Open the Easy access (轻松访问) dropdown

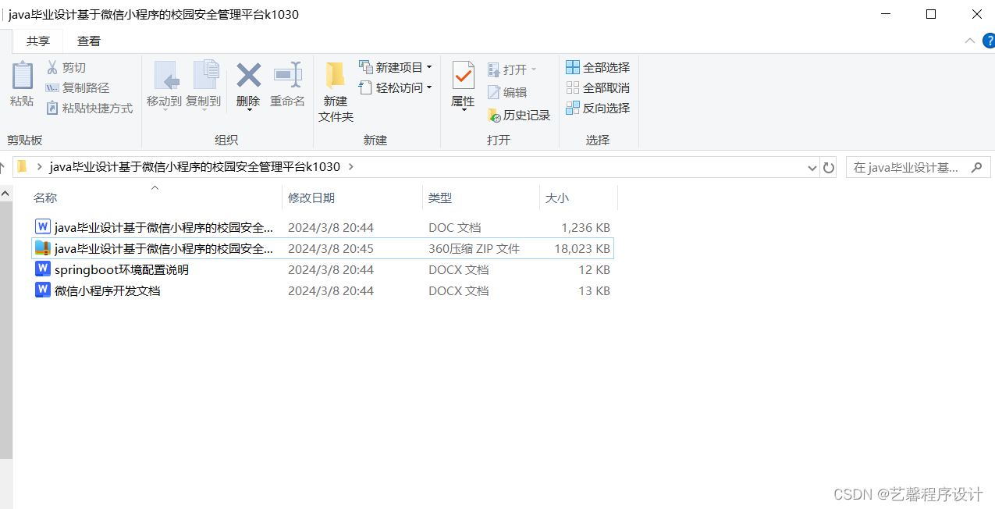click(396, 88)
